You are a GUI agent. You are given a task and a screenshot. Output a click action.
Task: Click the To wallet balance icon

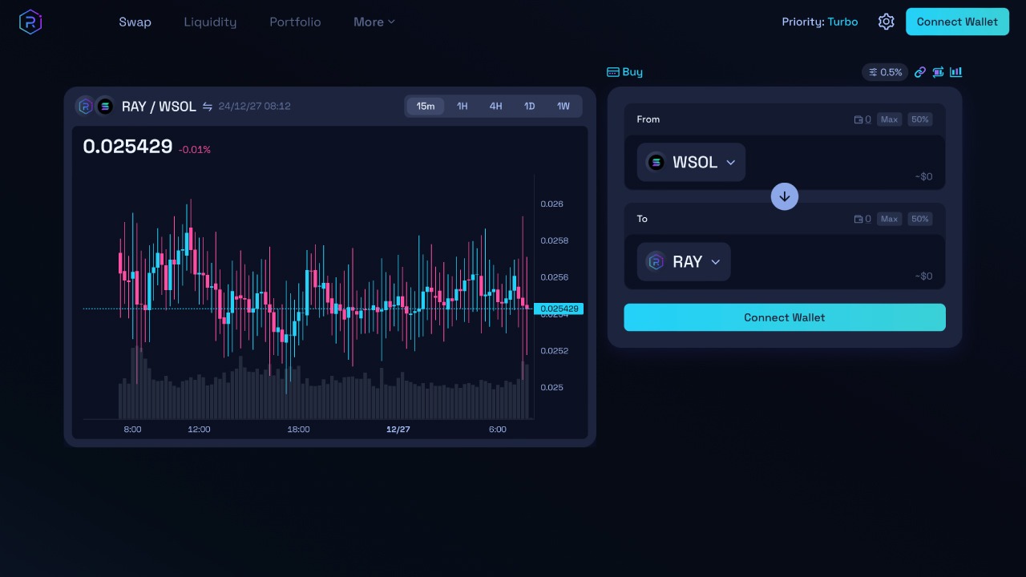(858, 219)
